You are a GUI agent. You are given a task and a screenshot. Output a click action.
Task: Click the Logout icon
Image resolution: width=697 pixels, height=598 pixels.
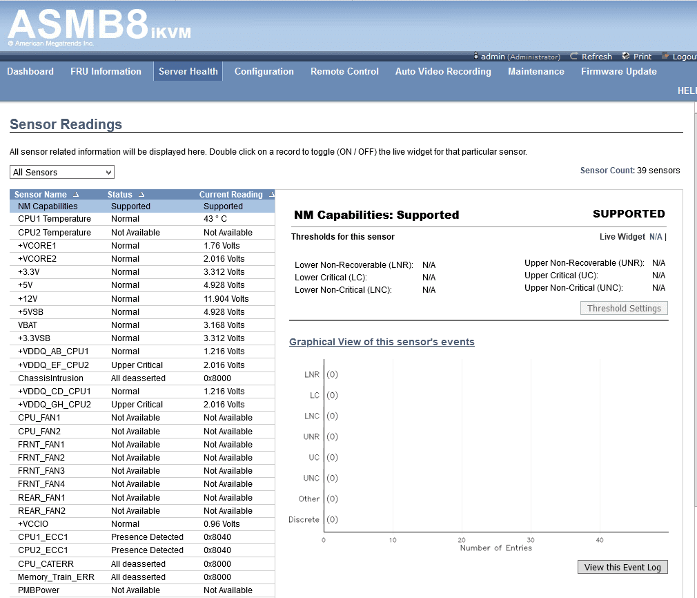point(665,56)
